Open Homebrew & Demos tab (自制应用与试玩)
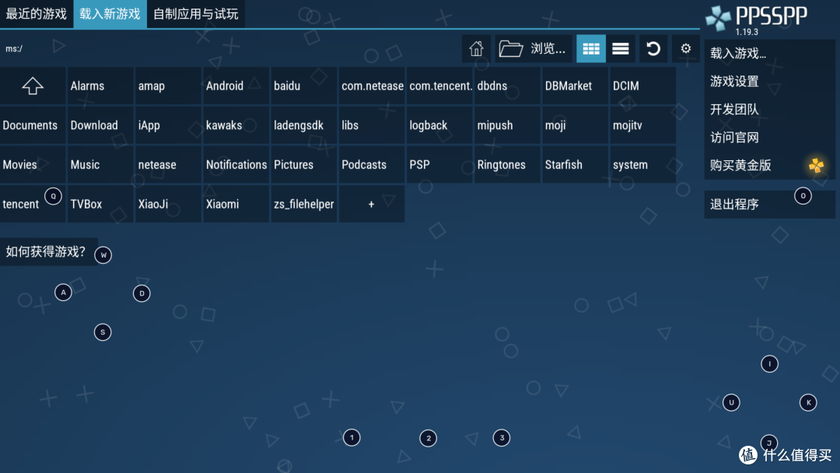 pyautogui.click(x=195, y=14)
